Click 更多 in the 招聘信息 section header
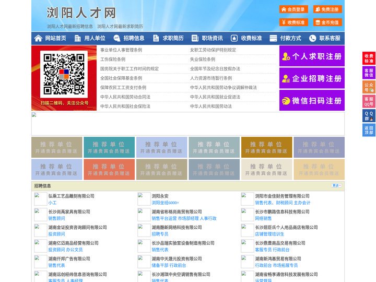This screenshot has width=376, height=282. (x=336, y=185)
